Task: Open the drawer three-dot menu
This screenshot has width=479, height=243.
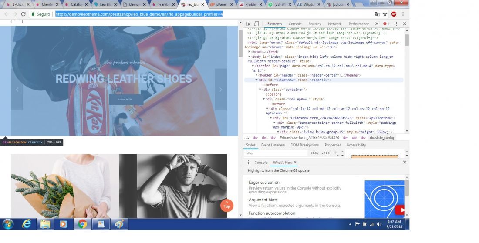Action: (x=248, y=163)
